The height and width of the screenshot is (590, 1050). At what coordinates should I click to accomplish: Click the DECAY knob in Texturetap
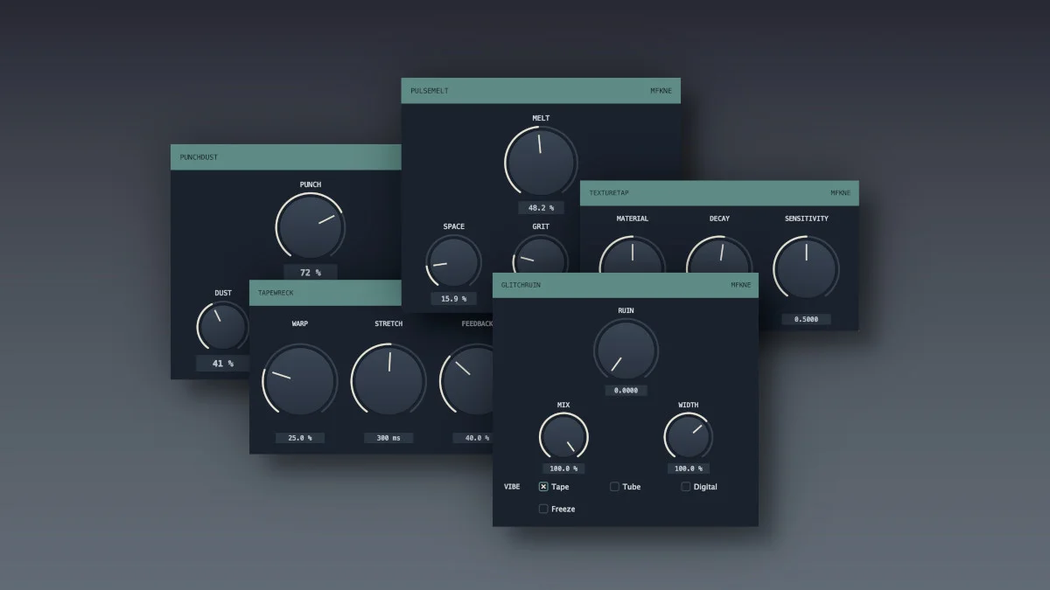point(718,253)
